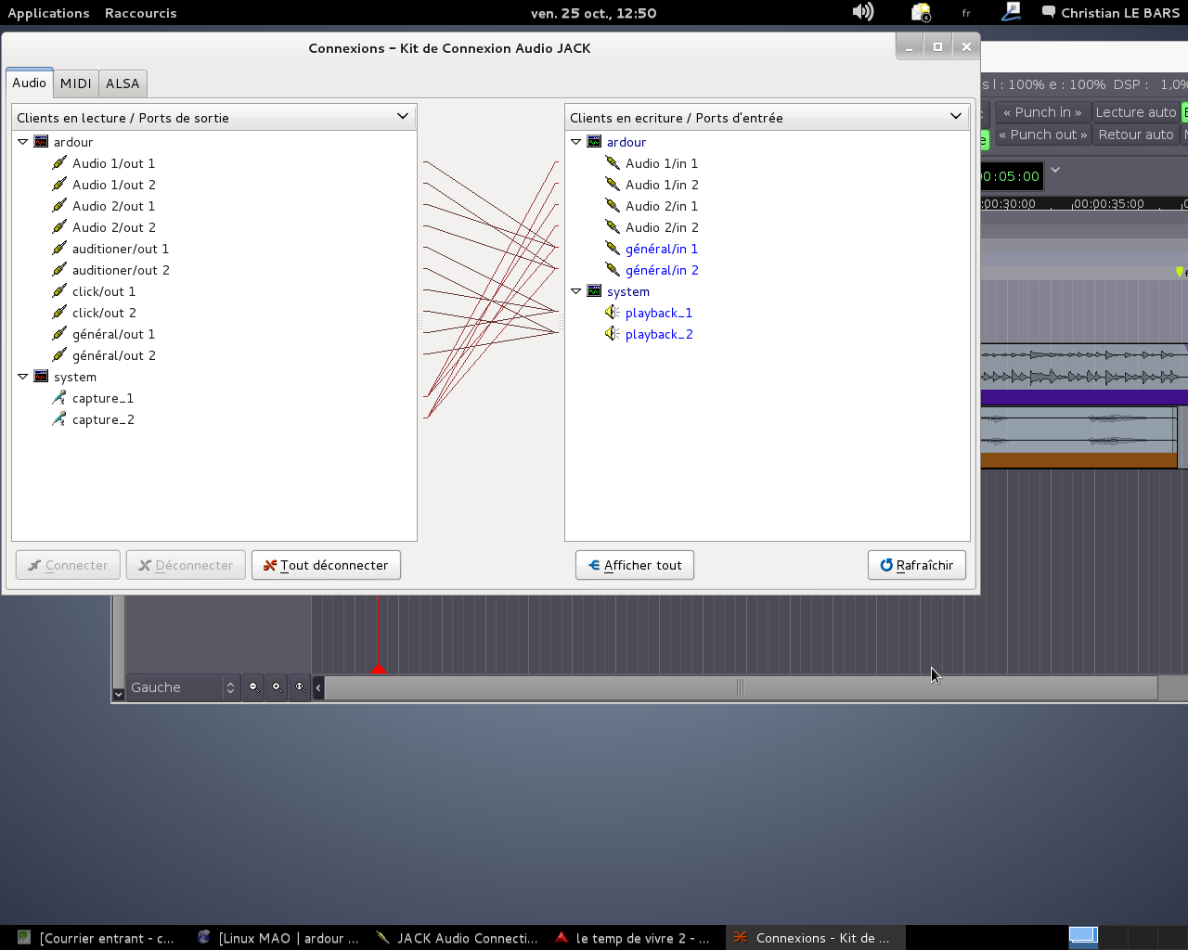Collapse the system client in output ports

[23, 377]
